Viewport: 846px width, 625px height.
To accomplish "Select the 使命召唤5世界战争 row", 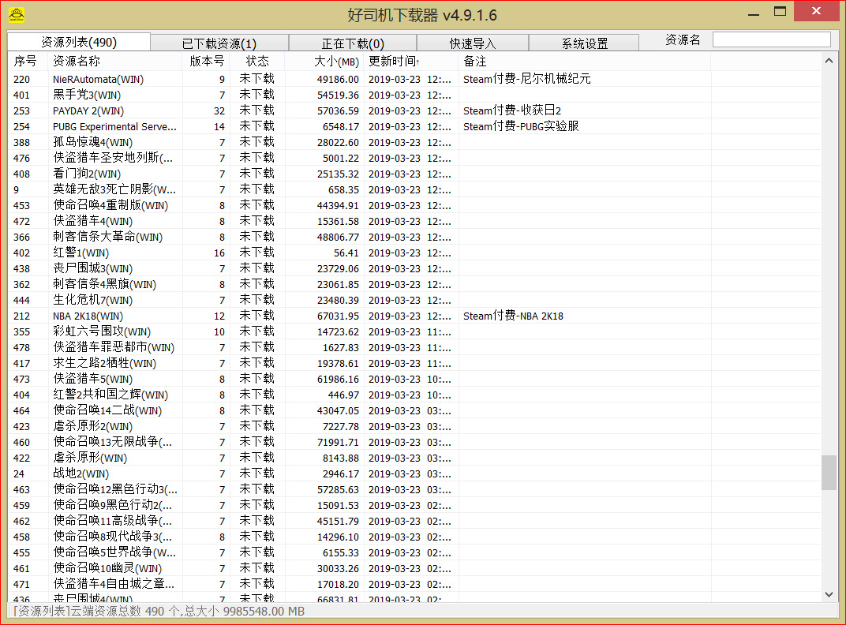I will [414, 552].
